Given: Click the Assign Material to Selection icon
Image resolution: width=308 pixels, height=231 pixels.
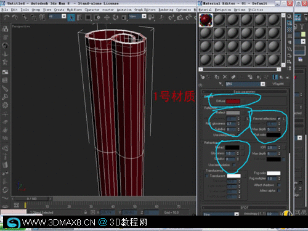Looking at the screenshot, I should click(217, 77).
